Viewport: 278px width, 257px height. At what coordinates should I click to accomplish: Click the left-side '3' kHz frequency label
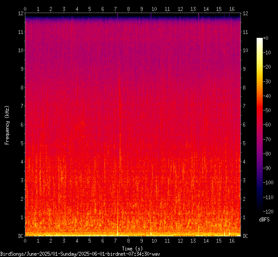point(22,180)
